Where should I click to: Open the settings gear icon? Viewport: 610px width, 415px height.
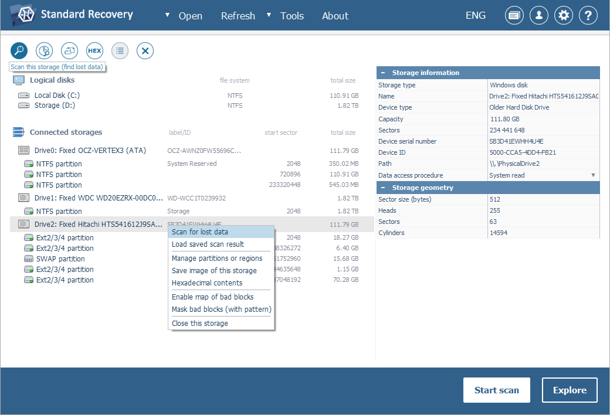[564, 16]
